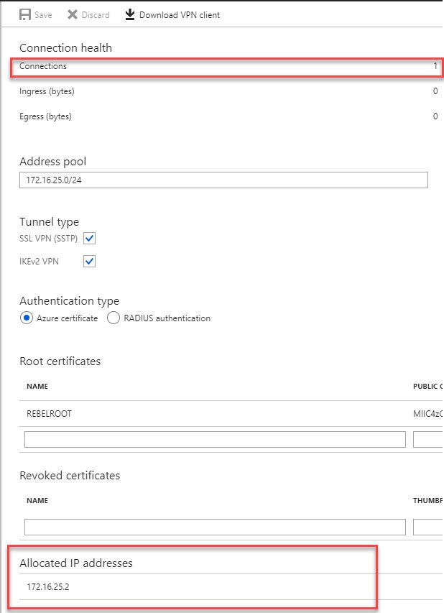Click the empty root certificate name field
The height and width of the screenshot is (613, 444).
point(215,439)
